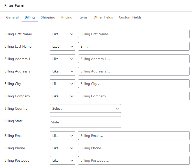Focus the Billing Company text field
This screenshot has width=192, height=168.
click(x=134, y=96)
